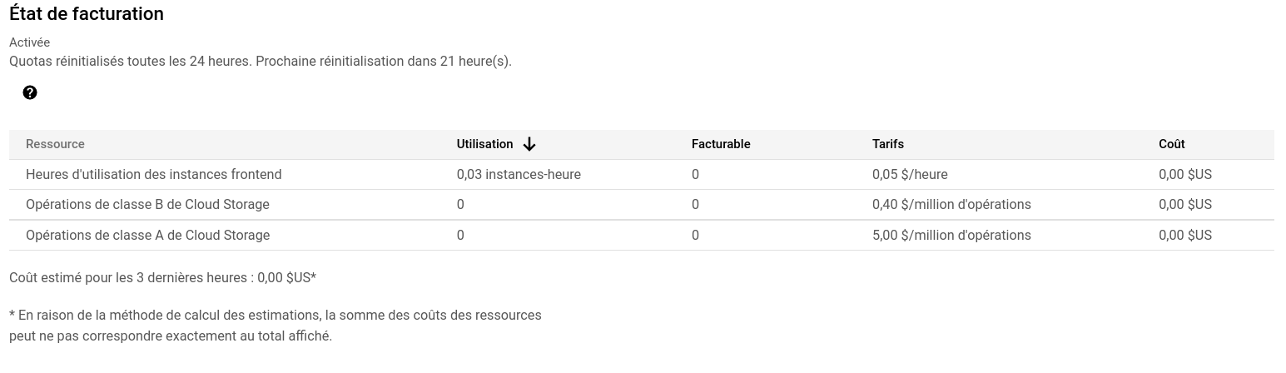The width and height of the screenshot is (1286, 373).
Task: Click the État de facturation heading
Action: pyautogui.click(x=87, y=14)
